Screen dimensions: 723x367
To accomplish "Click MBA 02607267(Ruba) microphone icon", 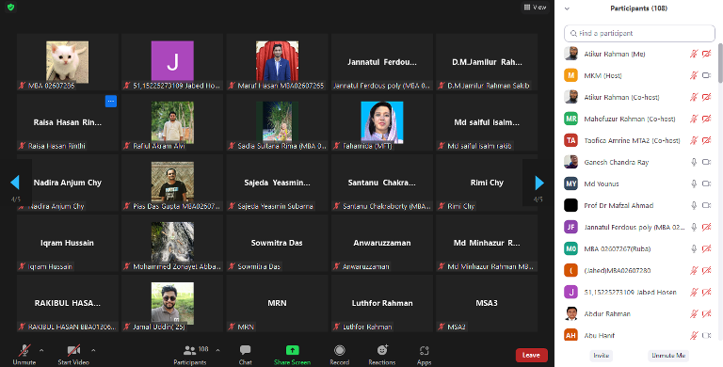I will pos(694,249).
